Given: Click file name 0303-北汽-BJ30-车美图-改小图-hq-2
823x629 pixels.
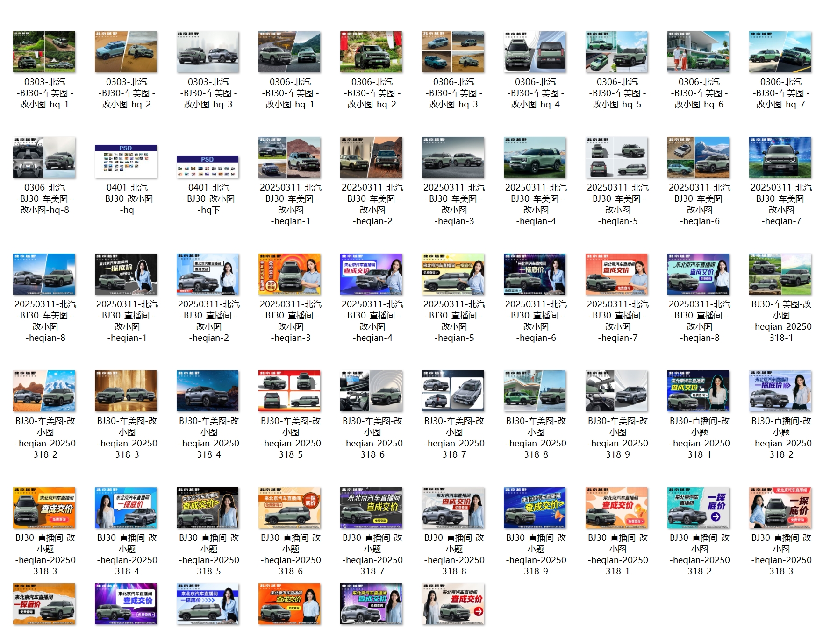Looking at the screenshot, I should click(x=127, y=93).
